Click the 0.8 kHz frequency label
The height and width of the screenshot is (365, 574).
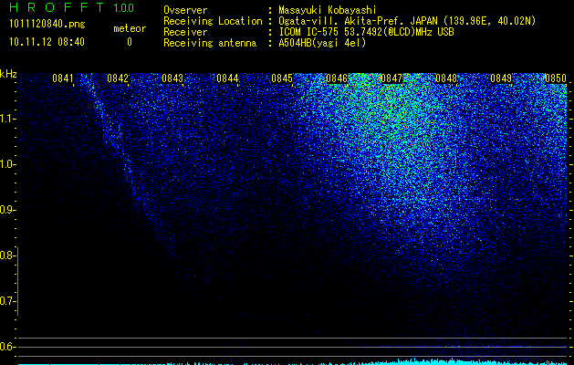coord(7,255)
